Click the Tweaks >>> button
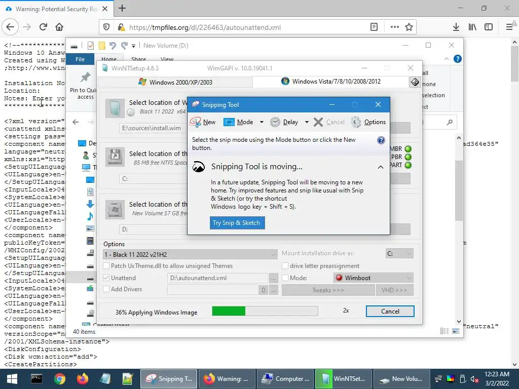Screen dimensions: 519x389 328,290
